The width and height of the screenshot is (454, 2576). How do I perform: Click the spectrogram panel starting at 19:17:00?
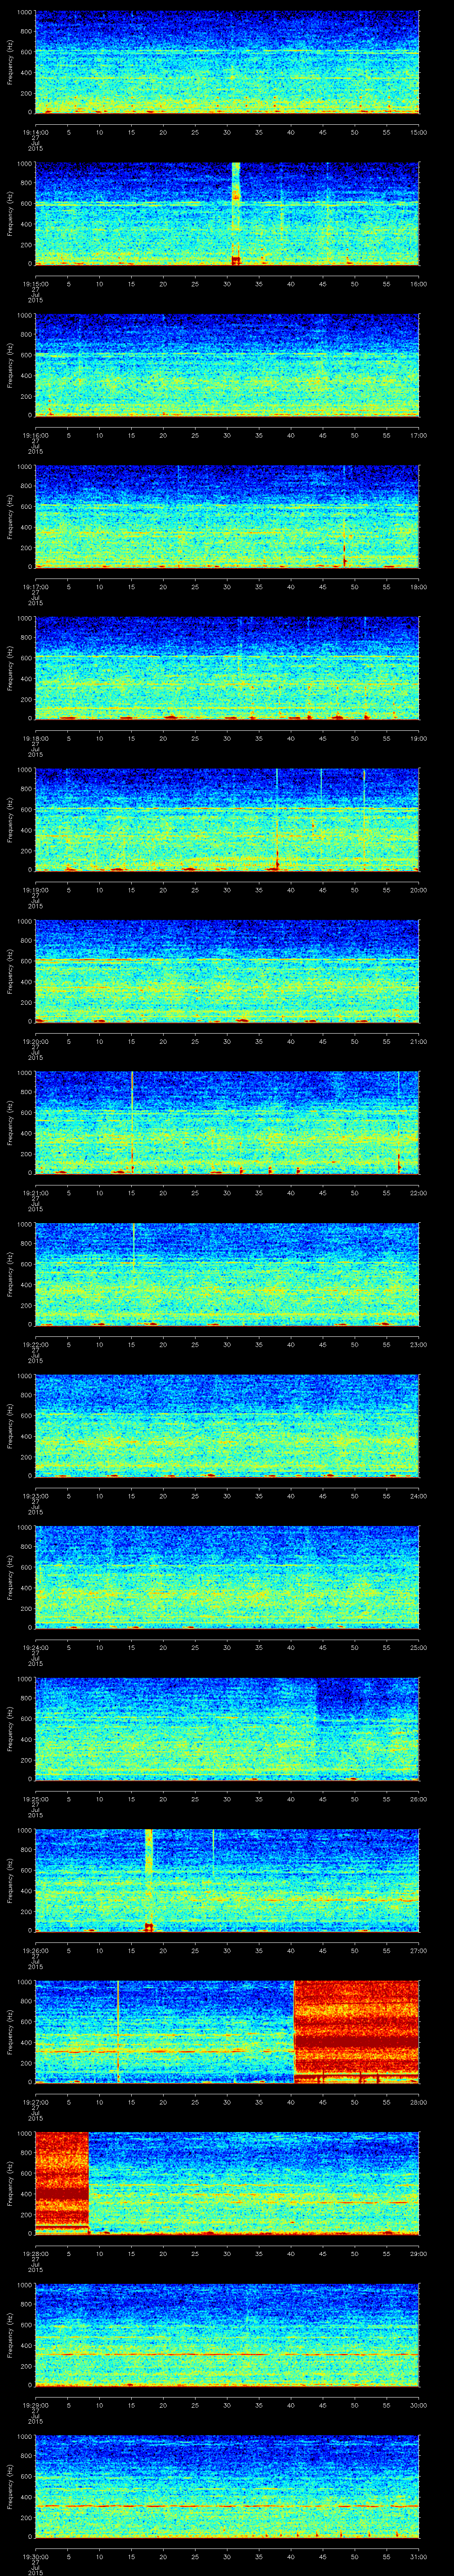tap(227, 516)
